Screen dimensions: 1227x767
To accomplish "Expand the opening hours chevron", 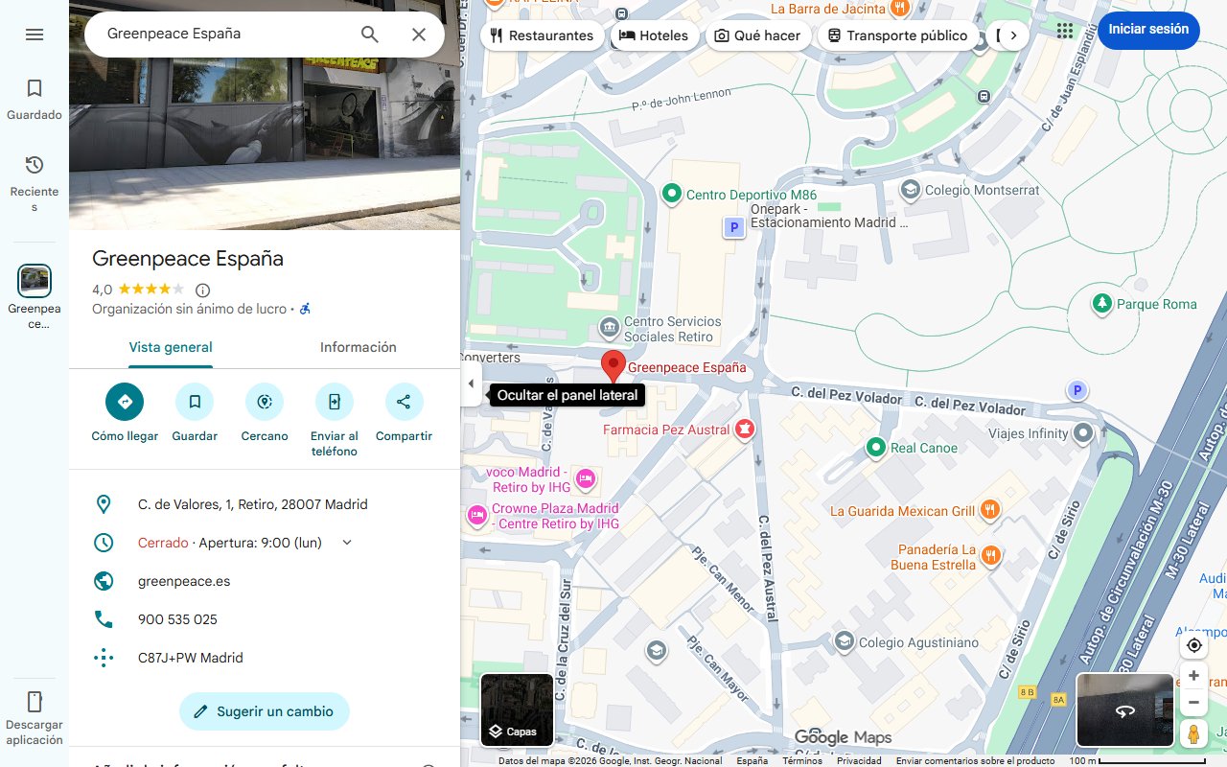I will pos(347,543).
